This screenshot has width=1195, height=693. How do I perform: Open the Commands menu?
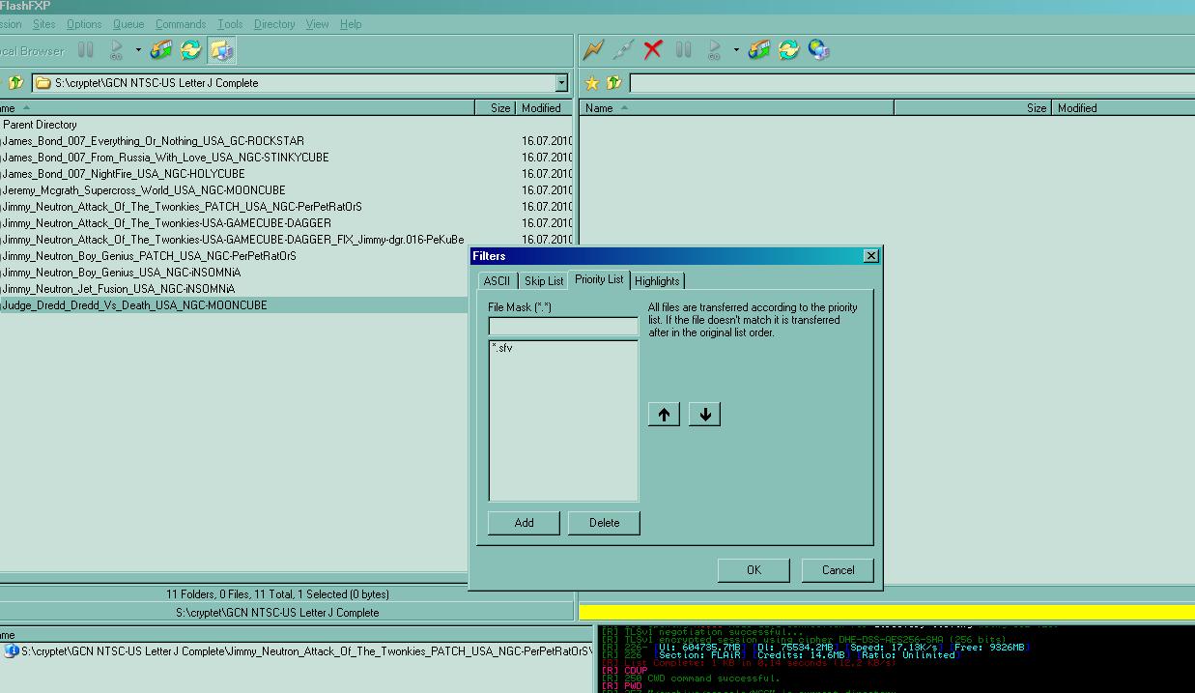181,24
